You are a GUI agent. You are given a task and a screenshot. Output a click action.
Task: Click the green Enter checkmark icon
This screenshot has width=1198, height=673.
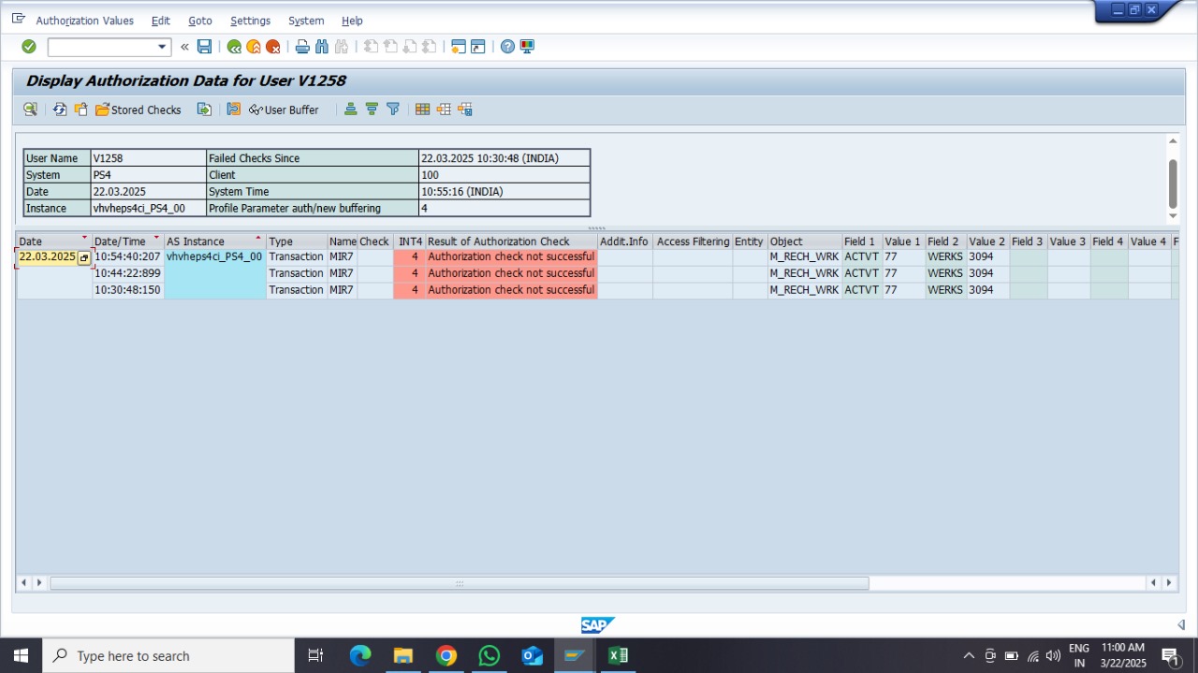(x=29, y=47)
